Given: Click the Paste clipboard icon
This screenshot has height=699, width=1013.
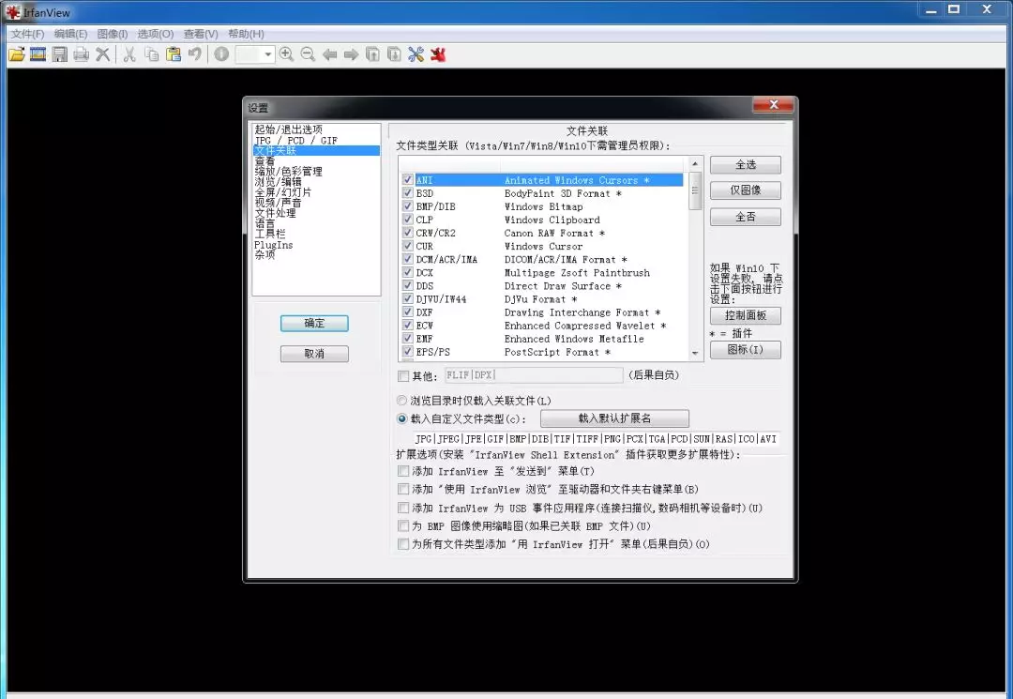Looking at the screenshot, I should (x=174, y=55).
